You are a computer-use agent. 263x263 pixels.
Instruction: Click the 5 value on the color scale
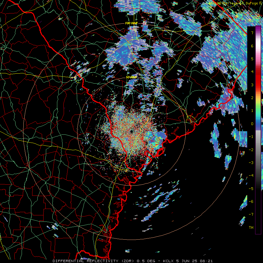coord(252,59)
